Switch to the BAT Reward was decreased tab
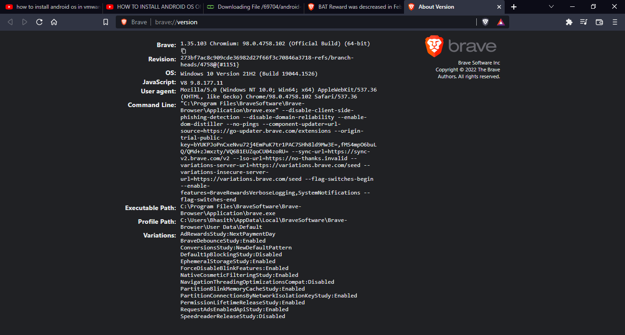The image size is (625, 335). (353, 7)
